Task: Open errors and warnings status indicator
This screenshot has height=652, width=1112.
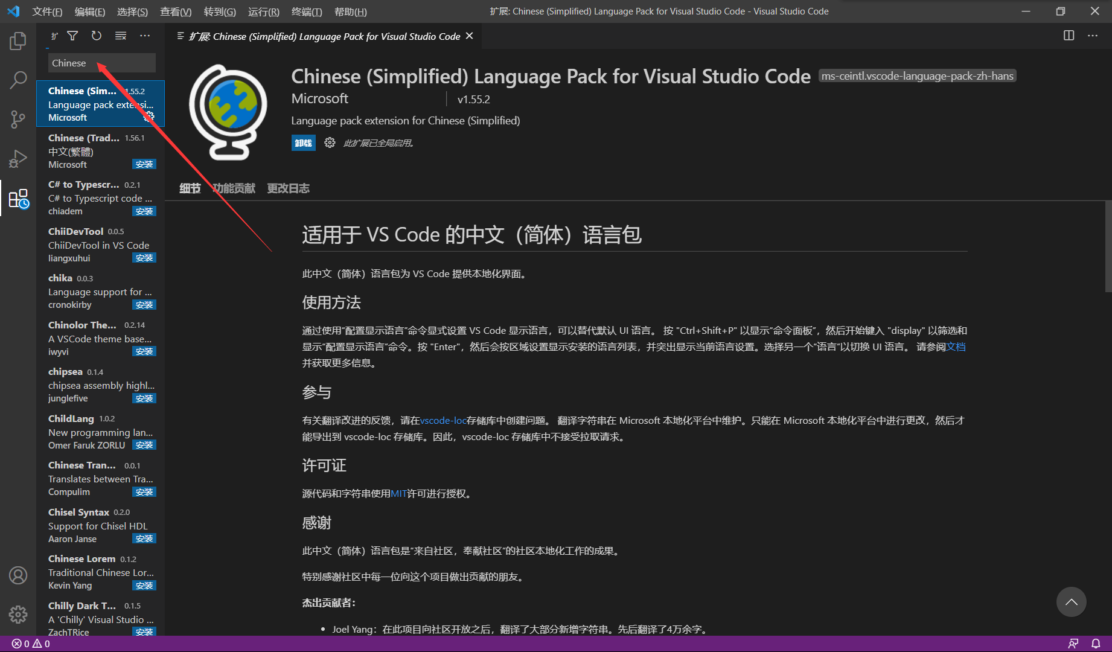Action: pyautogui.click(x=31, y=644)
